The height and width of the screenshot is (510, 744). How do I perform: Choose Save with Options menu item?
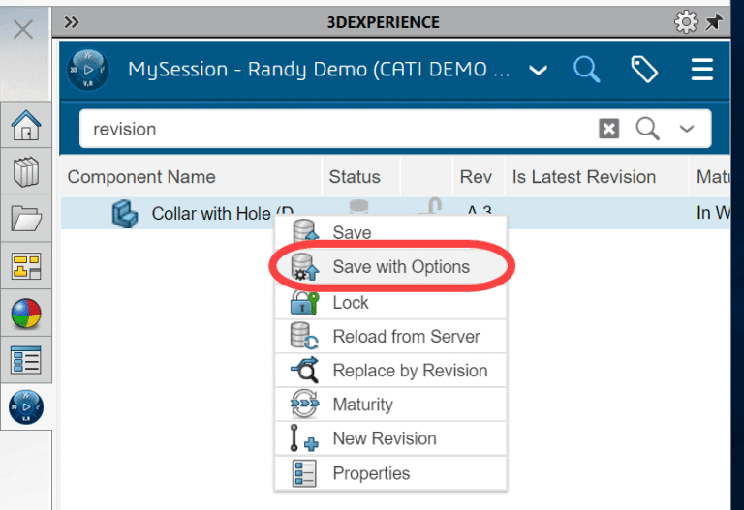point(390,266)
